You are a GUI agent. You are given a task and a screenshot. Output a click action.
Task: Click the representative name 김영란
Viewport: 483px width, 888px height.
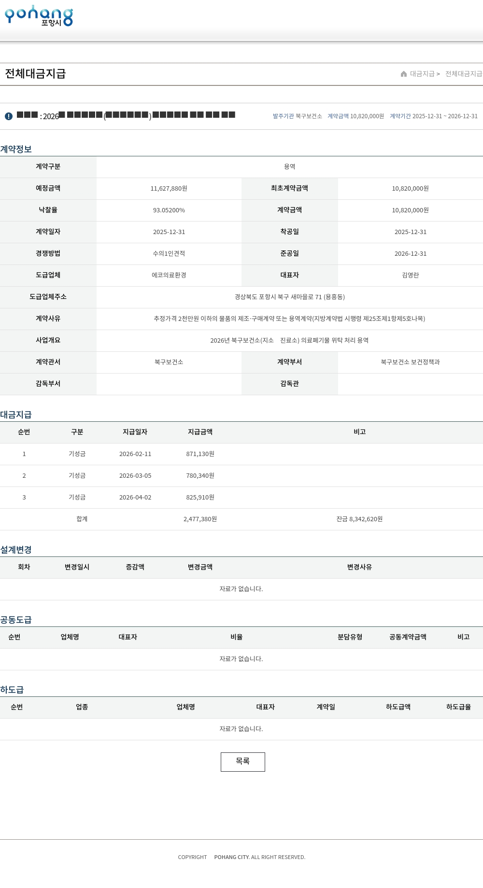[x=410, y=275]
